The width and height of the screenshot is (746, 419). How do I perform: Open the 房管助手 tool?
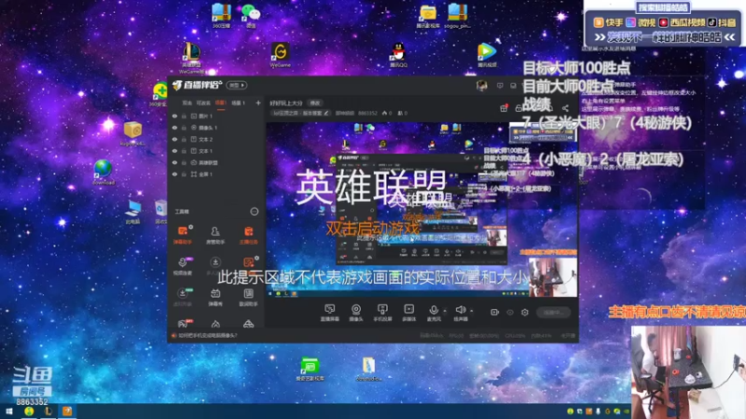(x=215, y=236)
